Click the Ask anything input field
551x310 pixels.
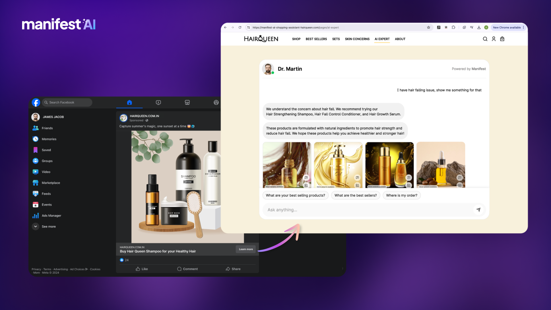367,210
